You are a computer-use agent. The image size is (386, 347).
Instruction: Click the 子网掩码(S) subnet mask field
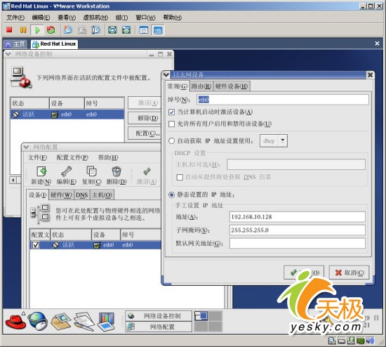click(298, 230)
